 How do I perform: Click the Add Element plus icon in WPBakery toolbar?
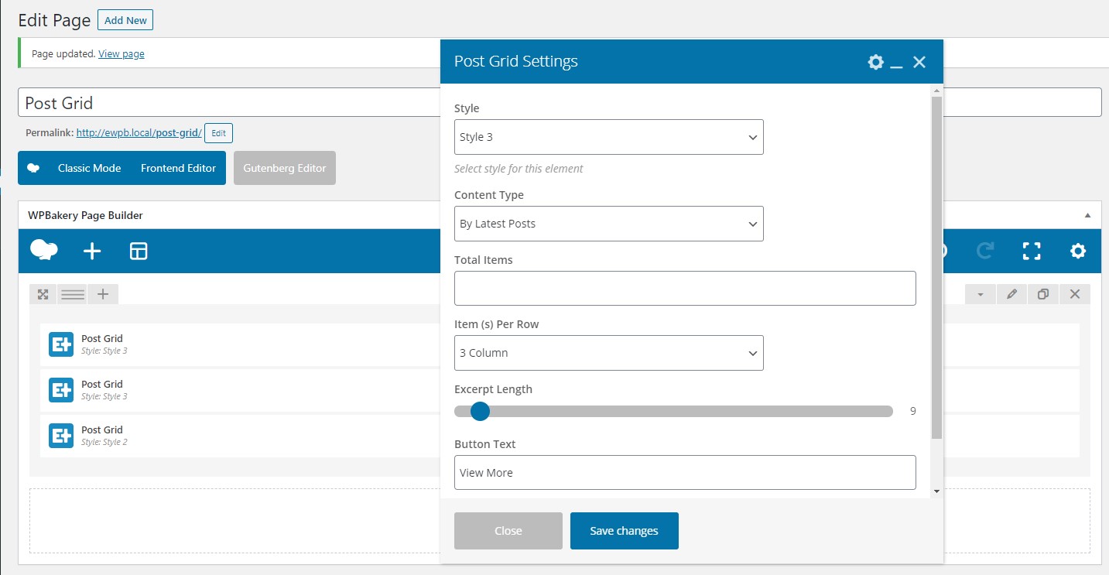coord(92,251)
